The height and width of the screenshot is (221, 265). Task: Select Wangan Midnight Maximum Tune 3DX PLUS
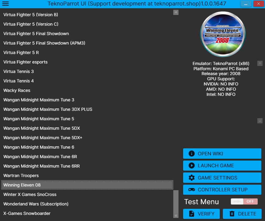pos(87,109)
